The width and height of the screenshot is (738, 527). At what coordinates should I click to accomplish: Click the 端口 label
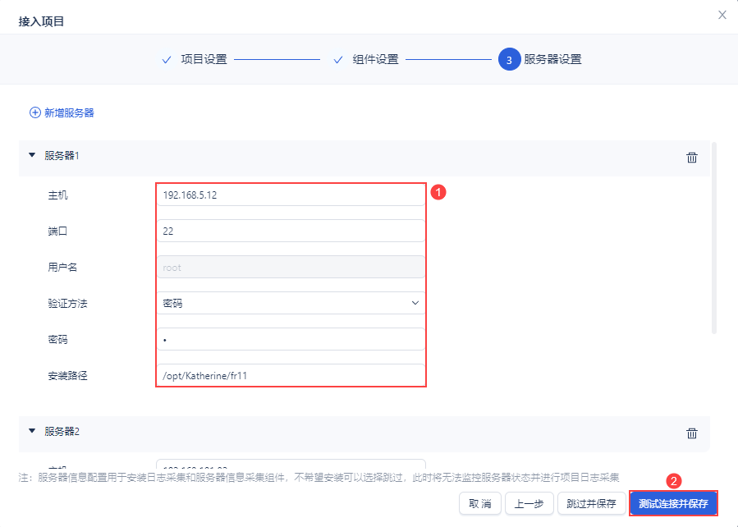pos(58,231)
